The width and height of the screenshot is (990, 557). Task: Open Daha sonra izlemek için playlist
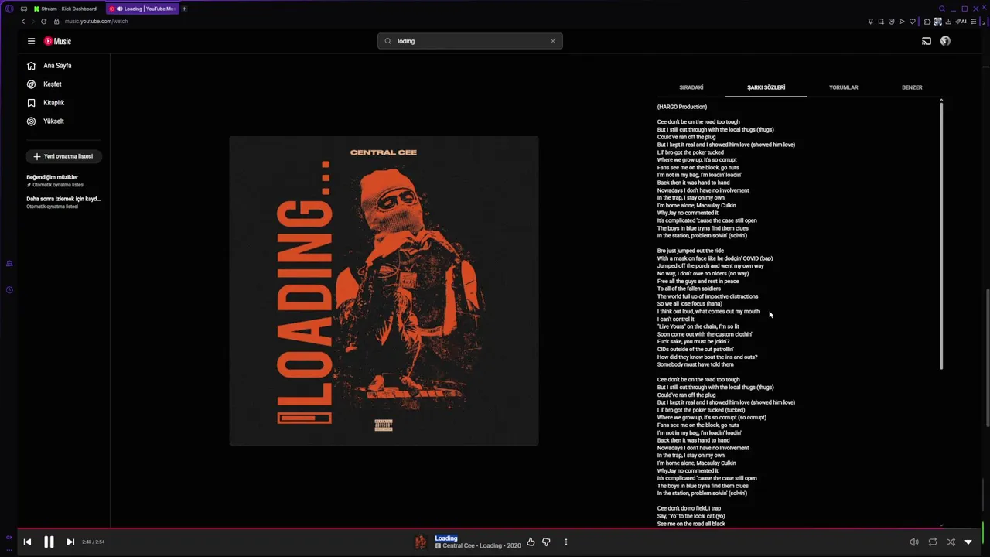63,202
